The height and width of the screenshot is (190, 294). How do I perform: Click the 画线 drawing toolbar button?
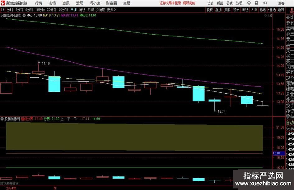(x=245, y=10)
